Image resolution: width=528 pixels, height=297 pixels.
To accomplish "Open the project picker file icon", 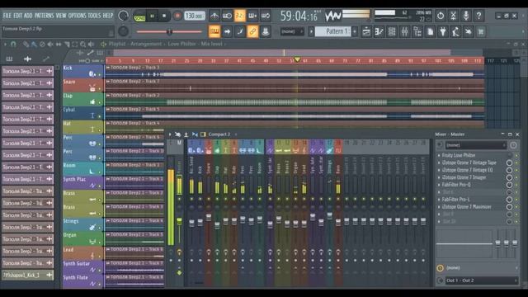I will point(430,32).
